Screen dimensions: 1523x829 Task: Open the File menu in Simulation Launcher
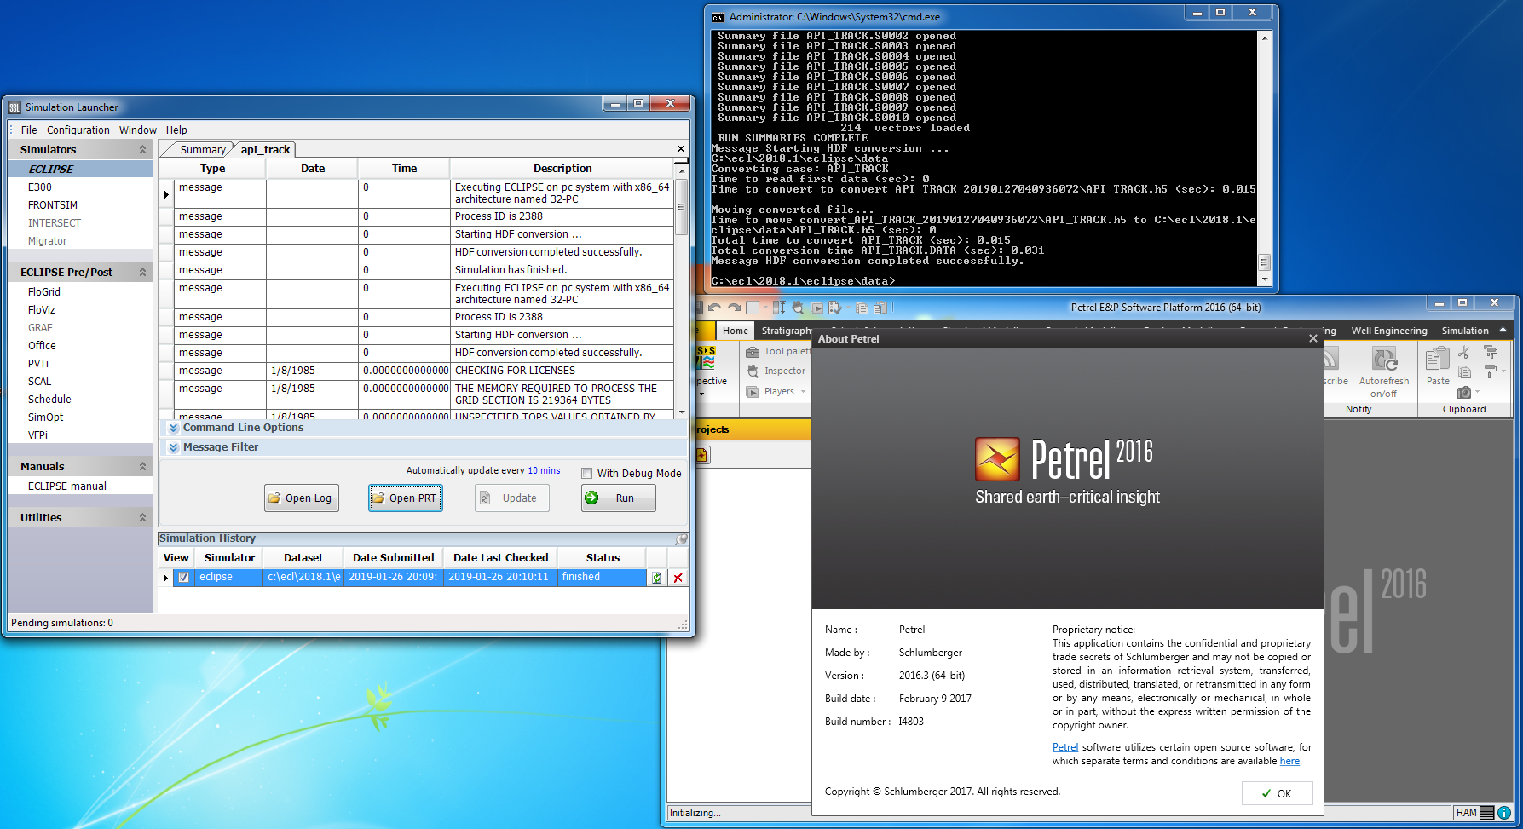[x=29, y=130]
